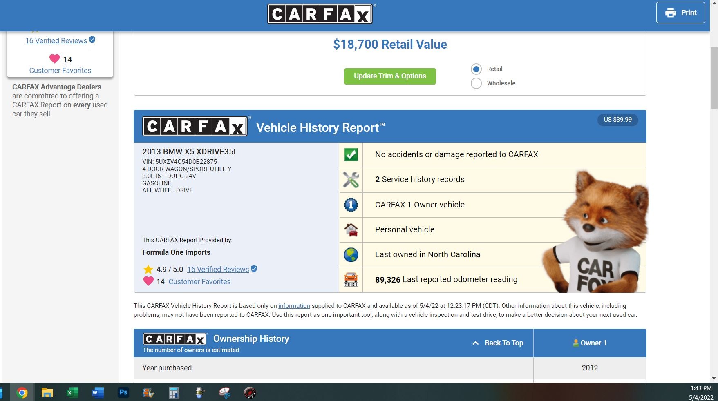Open Photoshop from taskbar
Image resolution: width=718 pixels, height=401 pixels.
tap(123, 393)
